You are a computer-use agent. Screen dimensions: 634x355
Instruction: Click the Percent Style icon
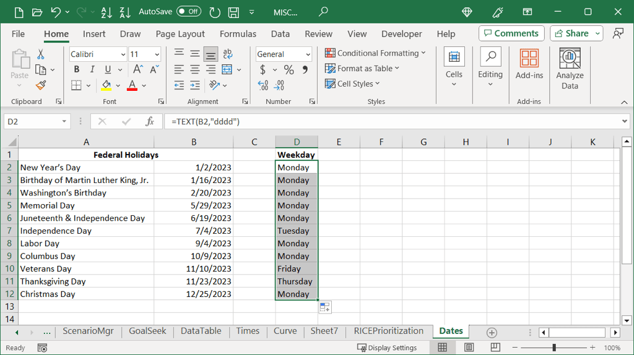(x=289, y=70)
